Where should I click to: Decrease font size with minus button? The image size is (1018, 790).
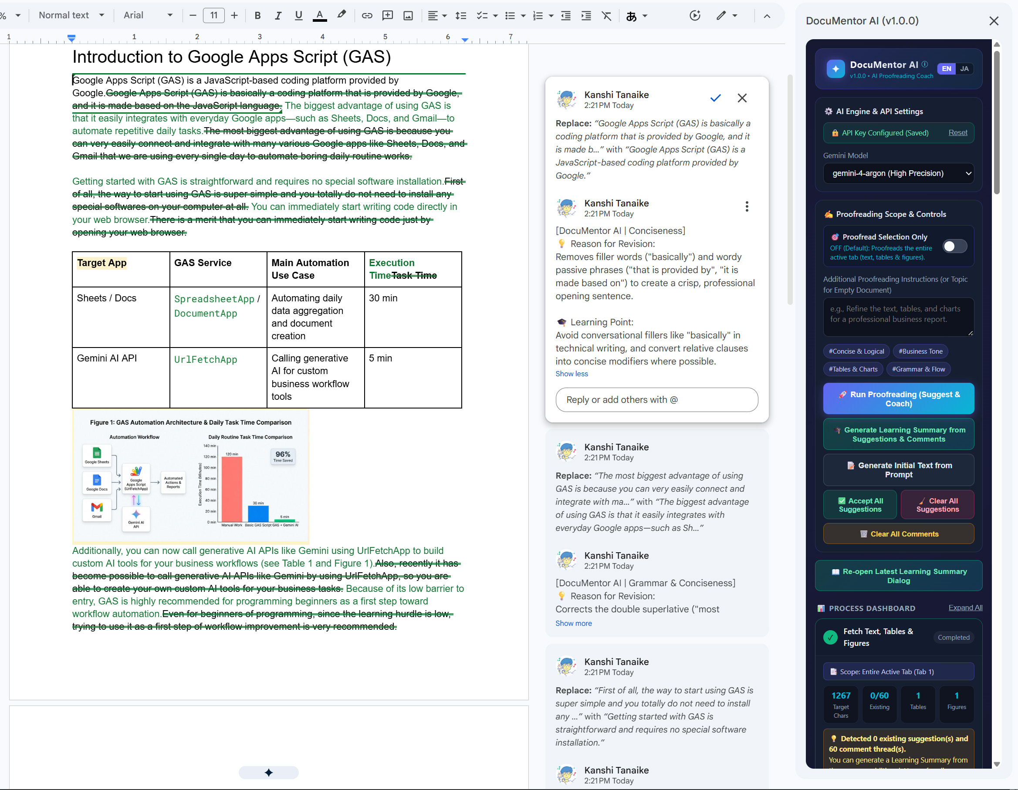(x=193, y=15)
